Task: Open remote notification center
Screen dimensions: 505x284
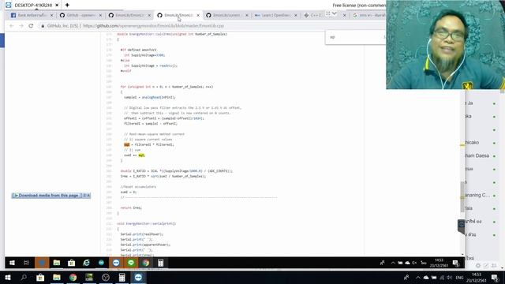Action: point(456,263)
